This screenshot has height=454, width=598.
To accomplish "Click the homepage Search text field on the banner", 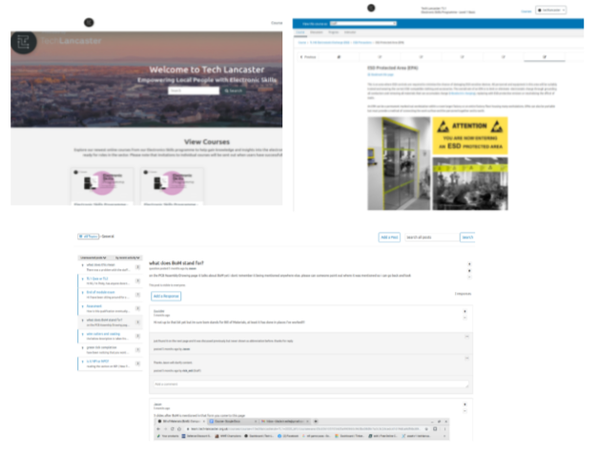I will (x=194, y=91).
